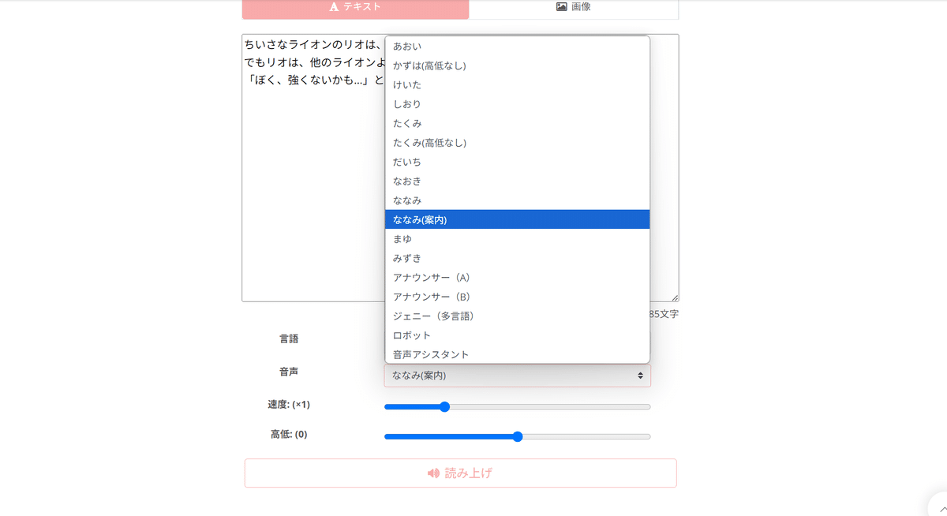Select 音声アシスタント voice option
Screen dimensions: 947x516
coord(517,354)
